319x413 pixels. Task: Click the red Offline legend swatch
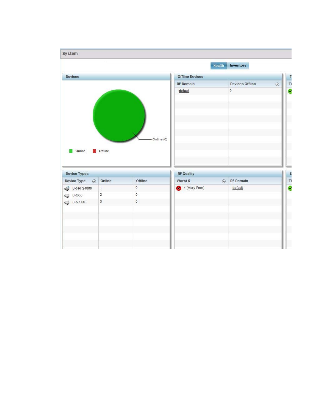(94, 151)
